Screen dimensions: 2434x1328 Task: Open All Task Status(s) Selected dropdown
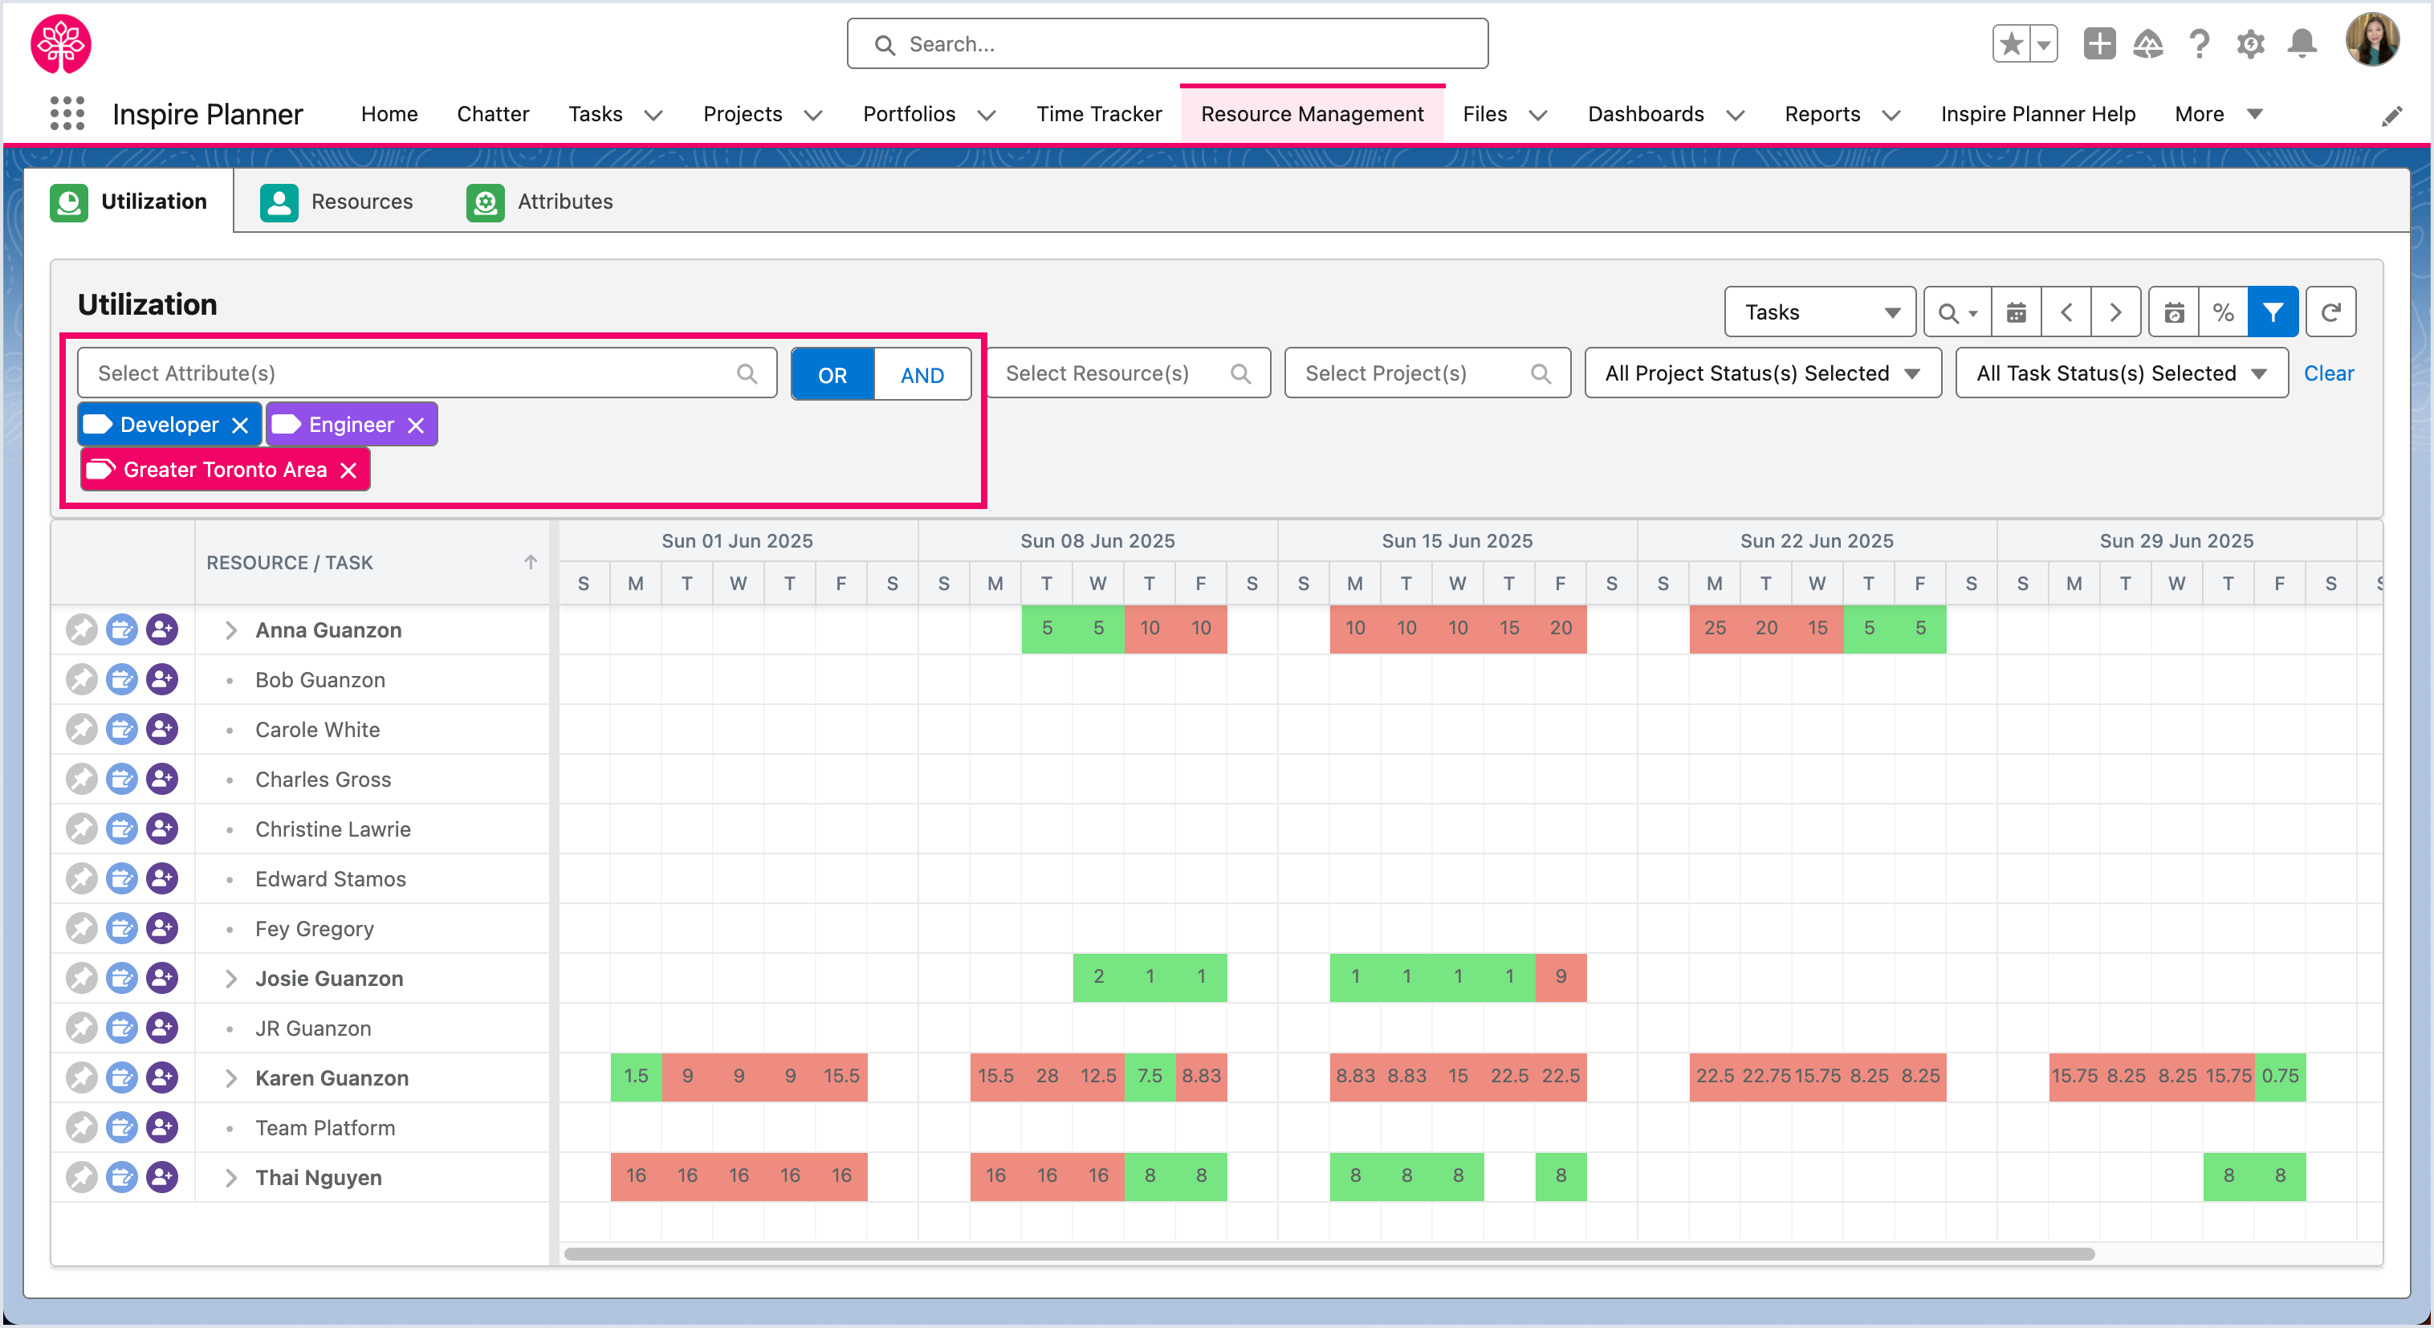[x=2121, y=373]
